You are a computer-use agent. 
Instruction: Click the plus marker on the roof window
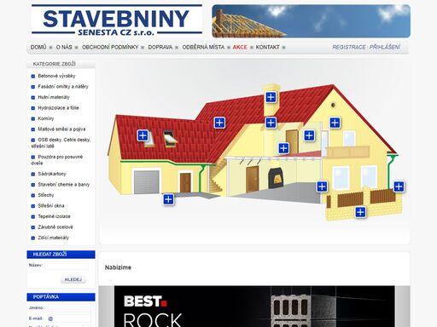point(143,135)
